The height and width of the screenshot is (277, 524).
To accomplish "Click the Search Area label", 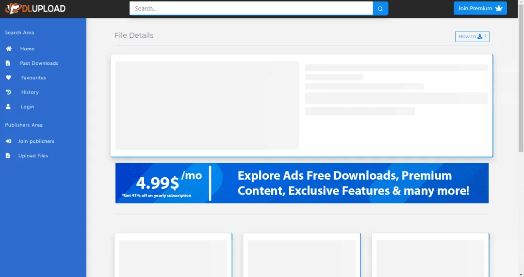I will [x=19, y=32].
